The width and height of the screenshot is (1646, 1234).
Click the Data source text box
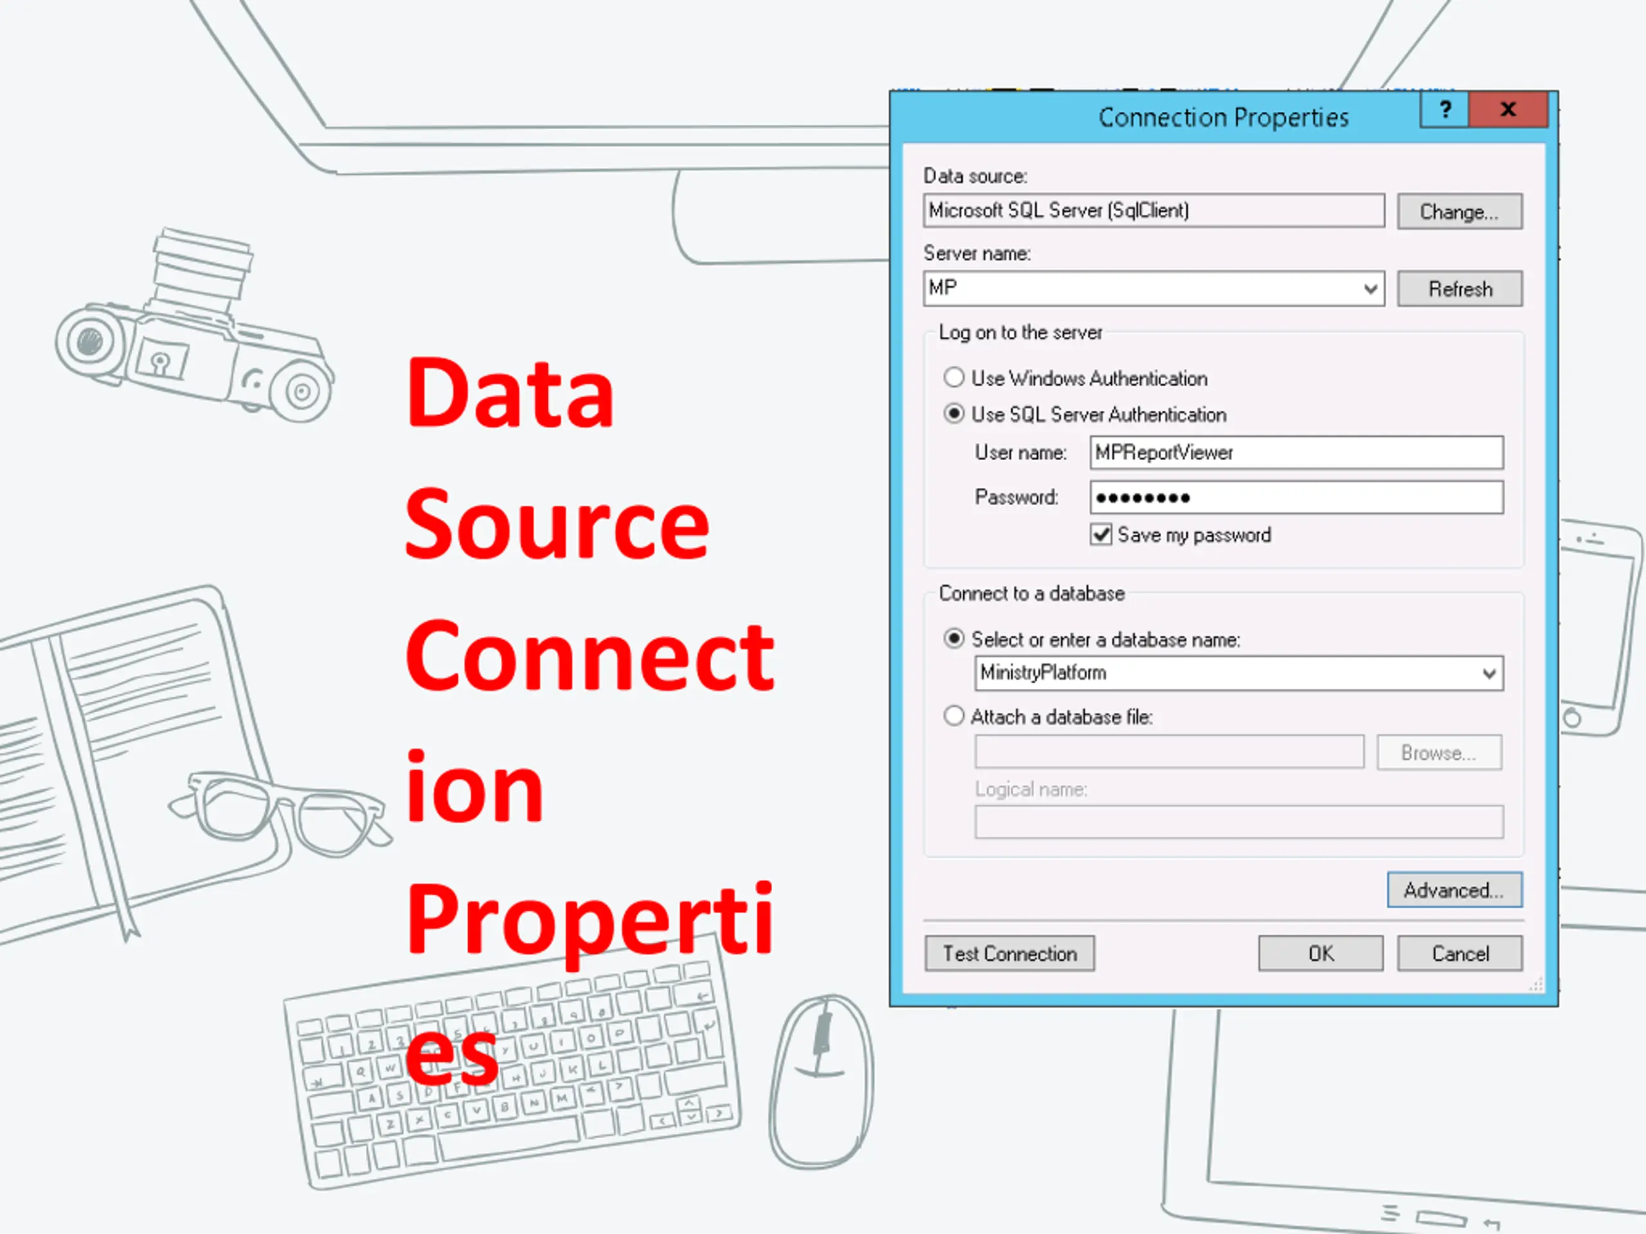pos(1153,211)
